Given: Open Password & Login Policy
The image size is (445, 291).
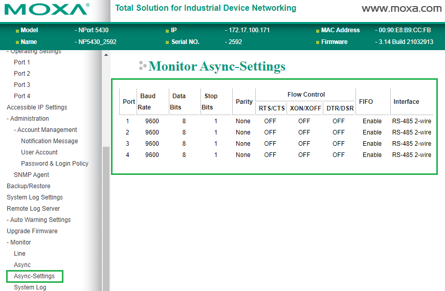Looking at the screenshot, I should [55, 164].
